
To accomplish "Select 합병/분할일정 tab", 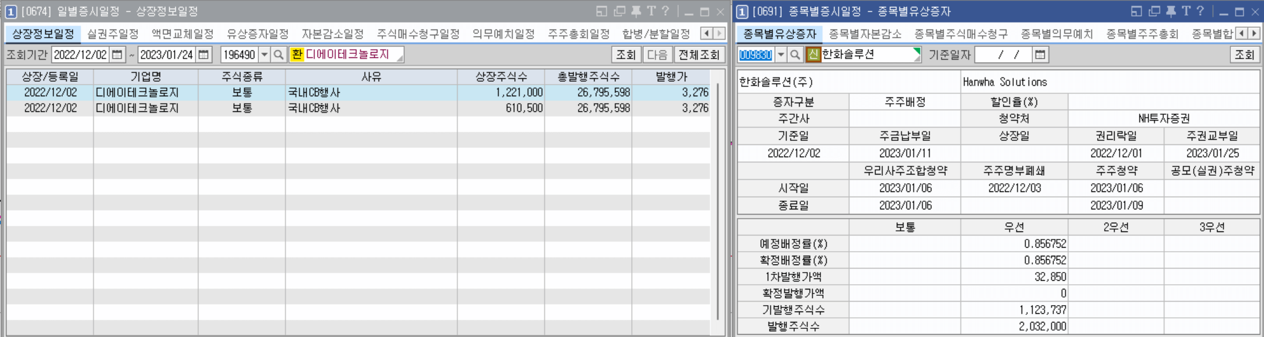I will tap(656, 34).
